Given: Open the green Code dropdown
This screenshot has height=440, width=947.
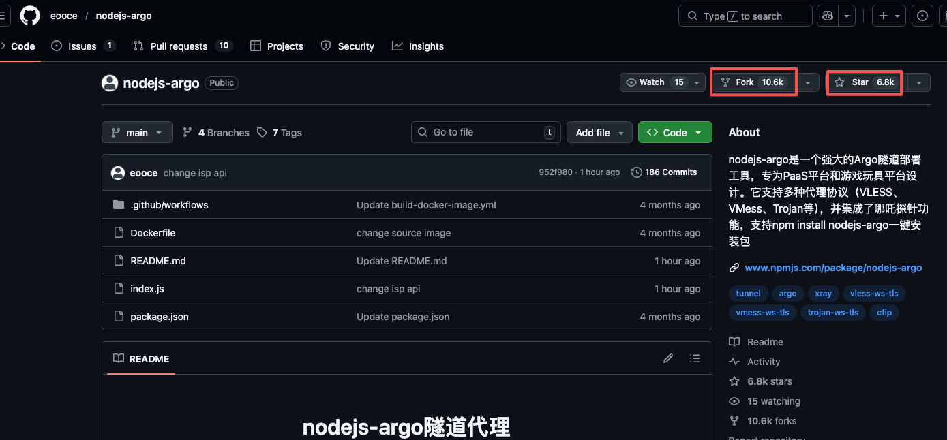Looking at the screenshot, I should 675,133.
